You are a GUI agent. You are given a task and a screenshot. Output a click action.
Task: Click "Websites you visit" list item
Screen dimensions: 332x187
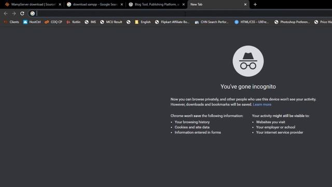[x=271, y=122]
